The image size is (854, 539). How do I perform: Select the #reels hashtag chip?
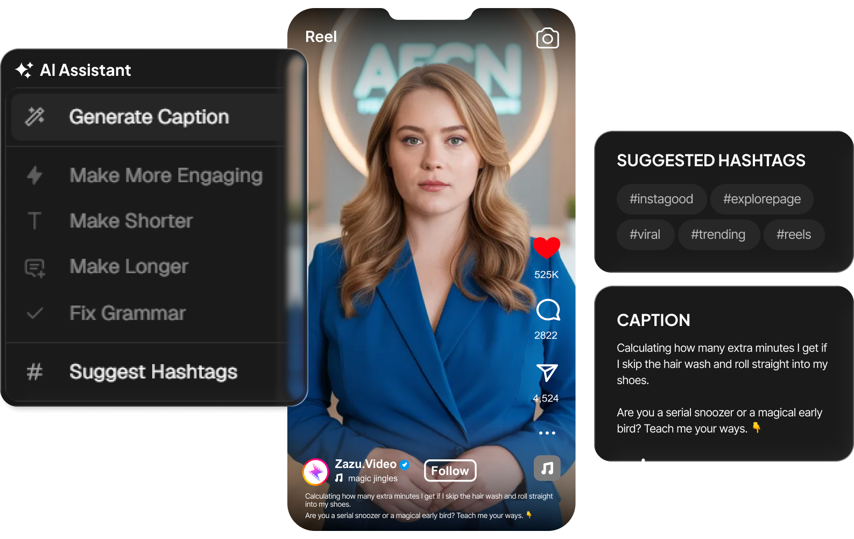[x=794, y=235]
